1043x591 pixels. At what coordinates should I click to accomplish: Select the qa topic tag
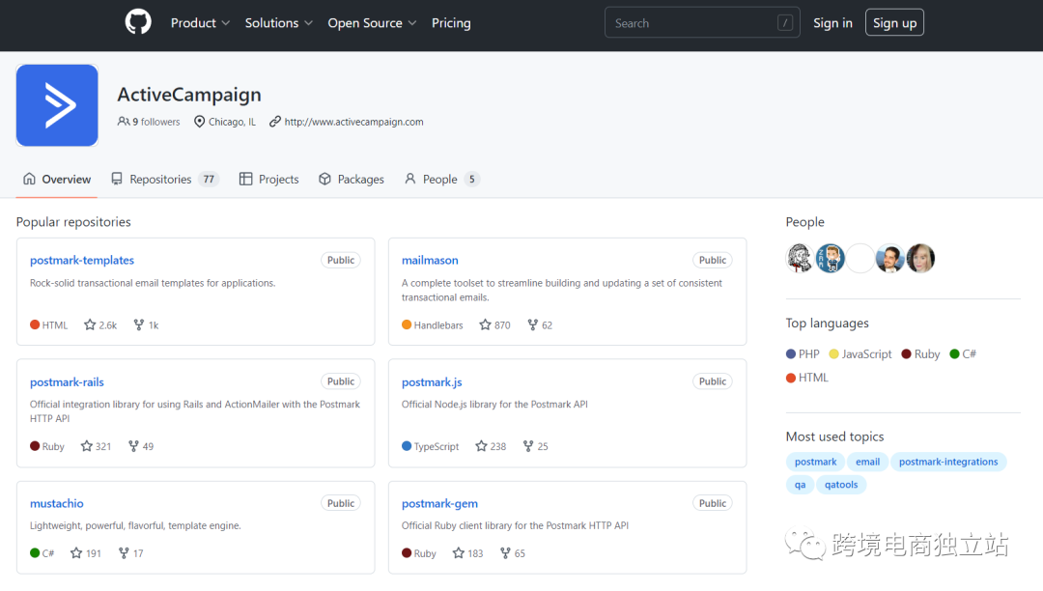tap(800, 484)
